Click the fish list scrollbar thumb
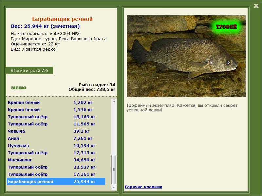The height and width of the screenshot is (196, 262). 114,170
